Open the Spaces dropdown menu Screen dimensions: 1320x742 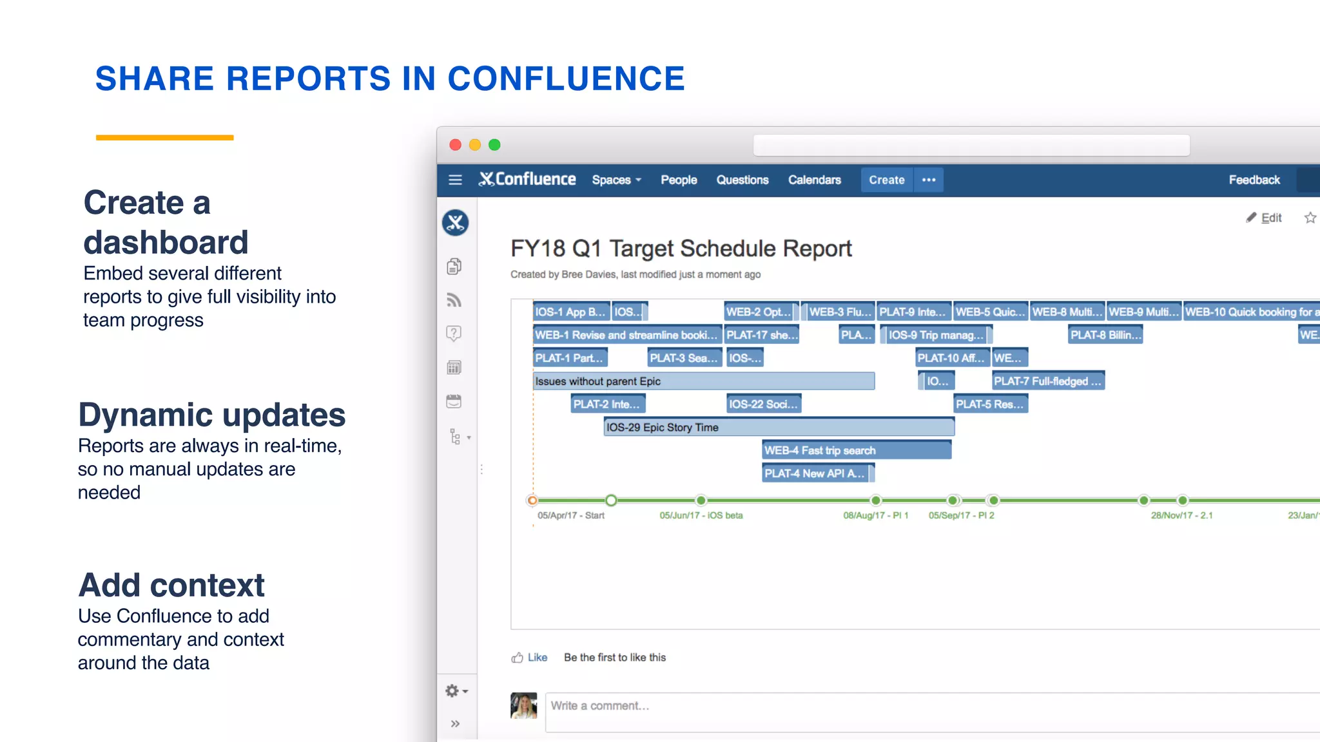[x=617, y=180]
